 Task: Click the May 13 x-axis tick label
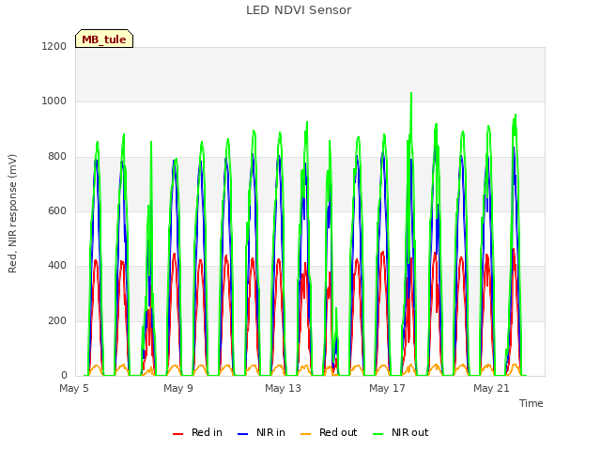(x=283, y=388)
